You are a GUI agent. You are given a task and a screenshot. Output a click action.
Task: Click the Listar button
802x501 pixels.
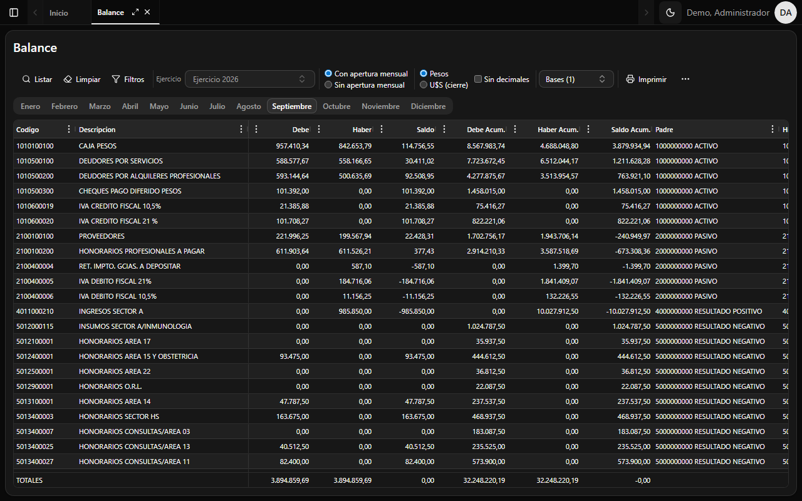point(37,80)
